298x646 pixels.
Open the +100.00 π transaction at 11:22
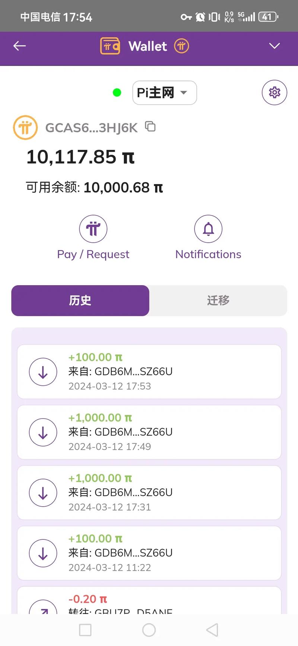pyautogui.click(x=149, y=553)
